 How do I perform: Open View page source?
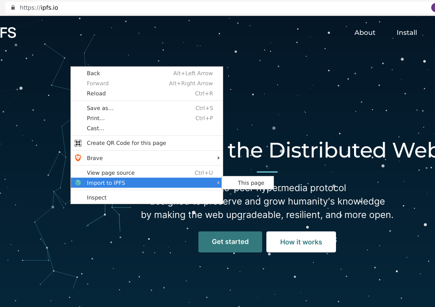coord(147,173)
